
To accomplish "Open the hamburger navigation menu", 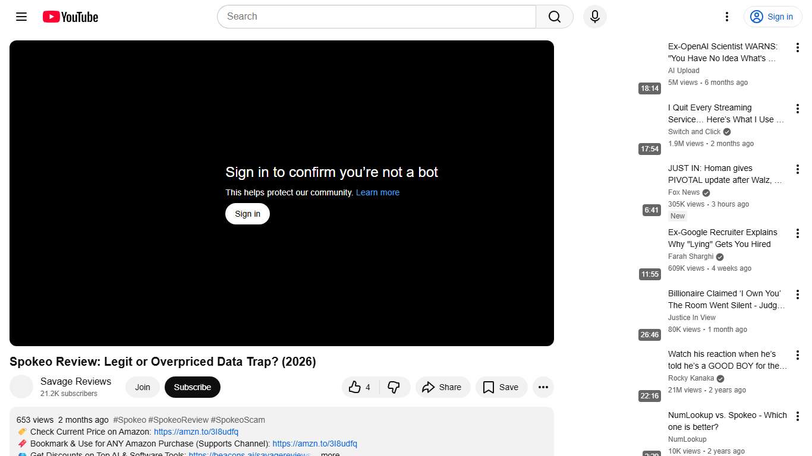I will [x=21, y=17].
